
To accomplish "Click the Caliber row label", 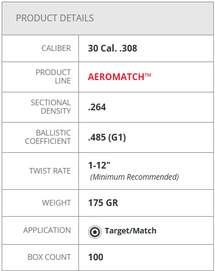I will [x=56, y=49].
